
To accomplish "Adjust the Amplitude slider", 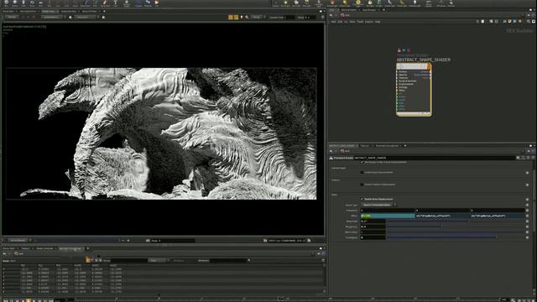I will click(x=456, y=221).
